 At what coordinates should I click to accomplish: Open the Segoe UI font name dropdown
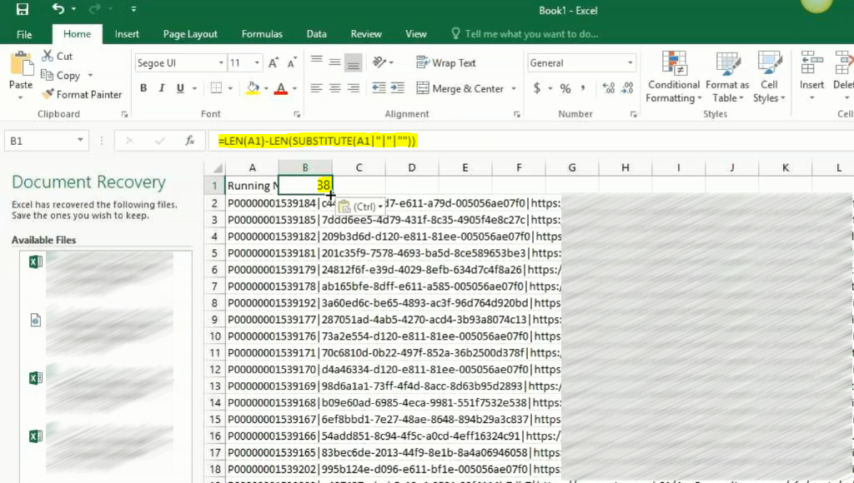(x=221, y=63)
